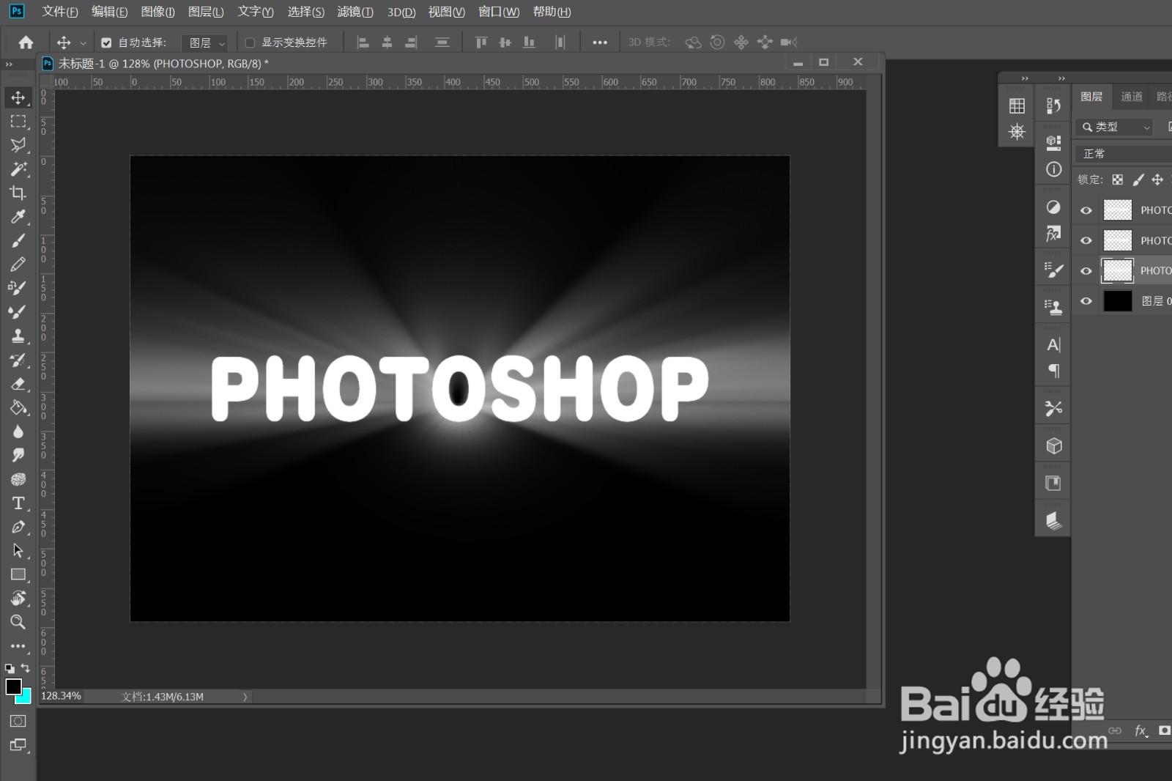Select the Horizontal Type tool
The width and height of the screenshot is (1172, 781).
[x=18, y=503]
